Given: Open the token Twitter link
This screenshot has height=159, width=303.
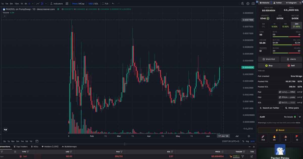Looking at the screenshot, I should point(277,3).
